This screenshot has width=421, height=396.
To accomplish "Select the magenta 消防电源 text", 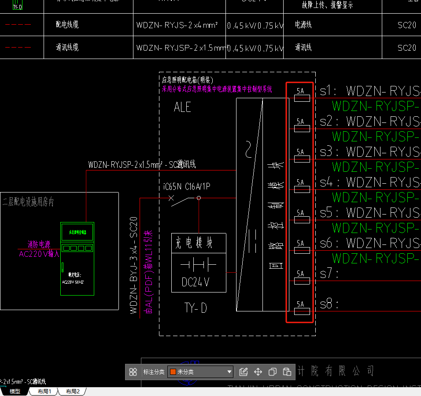I will pyautogui.click(x=39, y=244).
